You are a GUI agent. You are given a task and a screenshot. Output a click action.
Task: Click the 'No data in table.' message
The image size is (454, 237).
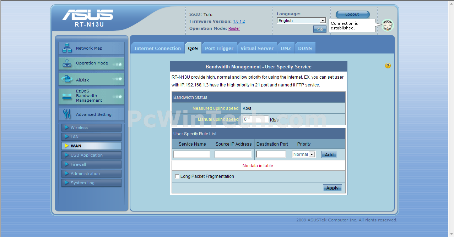pyautogui.click(x=258, y=166)
